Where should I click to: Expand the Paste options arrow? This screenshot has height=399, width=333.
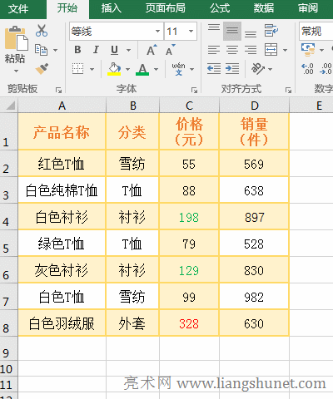tap(16, 71)
